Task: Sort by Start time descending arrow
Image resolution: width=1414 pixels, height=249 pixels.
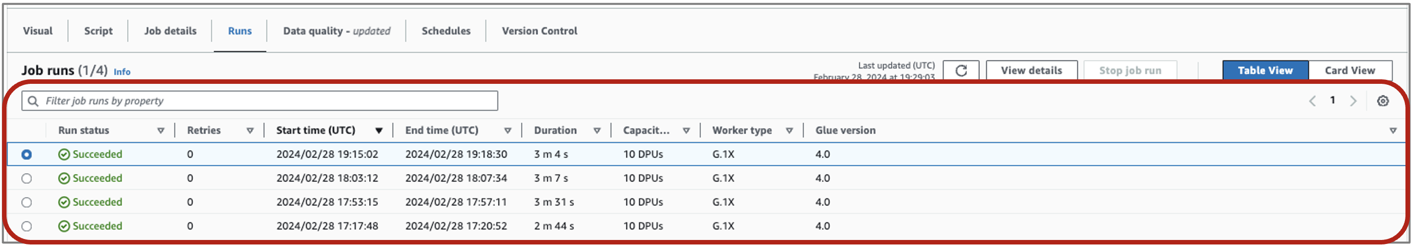Action: click(x=379, y=131)
